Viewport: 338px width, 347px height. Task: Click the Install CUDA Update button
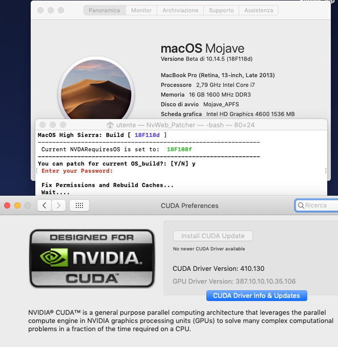[213, 236]
